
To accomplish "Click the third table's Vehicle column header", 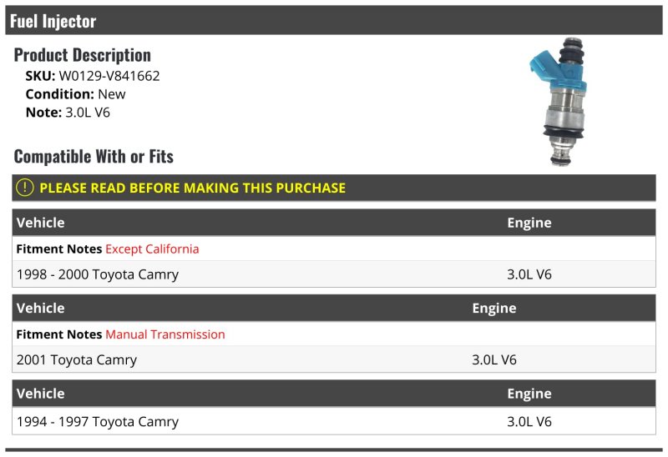I will coord(40,394).
